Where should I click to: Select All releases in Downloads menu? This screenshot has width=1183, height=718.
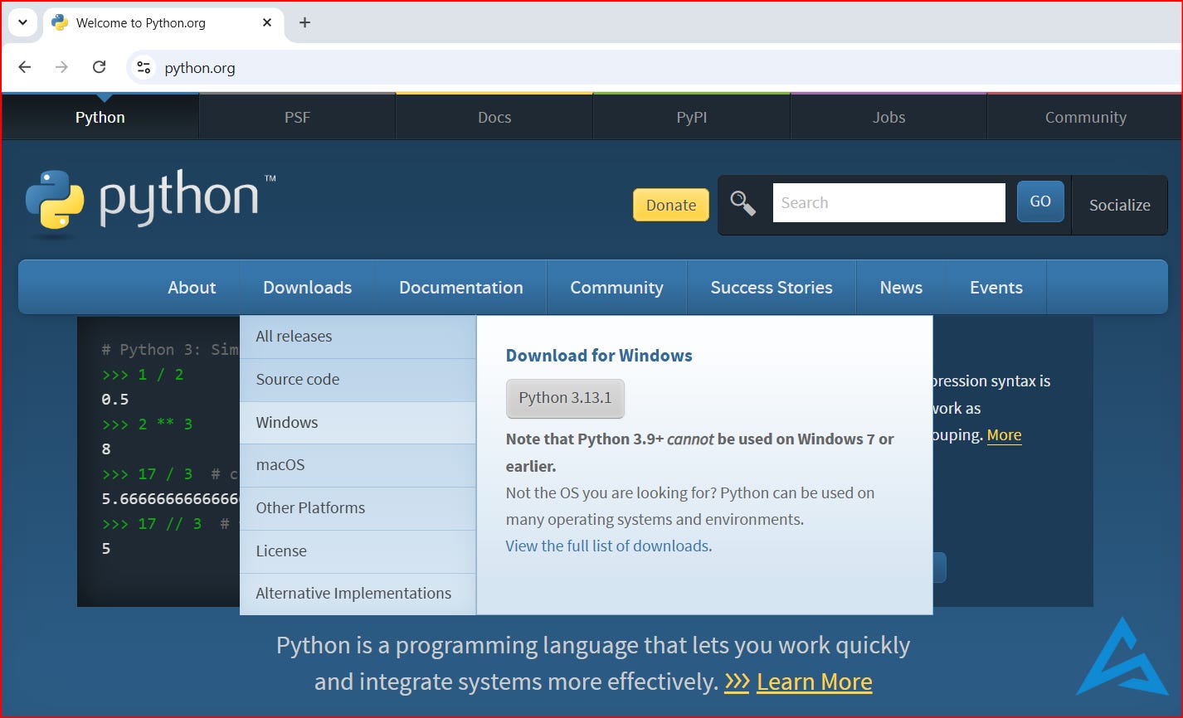pos(358,337)
